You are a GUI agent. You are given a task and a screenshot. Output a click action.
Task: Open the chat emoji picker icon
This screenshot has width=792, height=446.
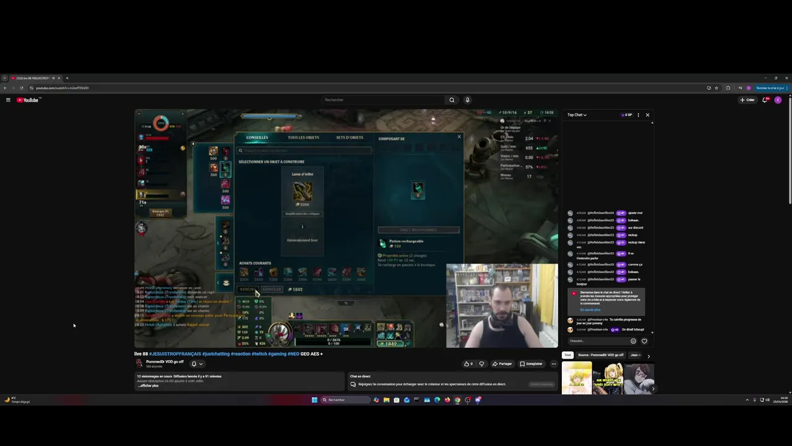pyautogui.click(x=633, y=341)
